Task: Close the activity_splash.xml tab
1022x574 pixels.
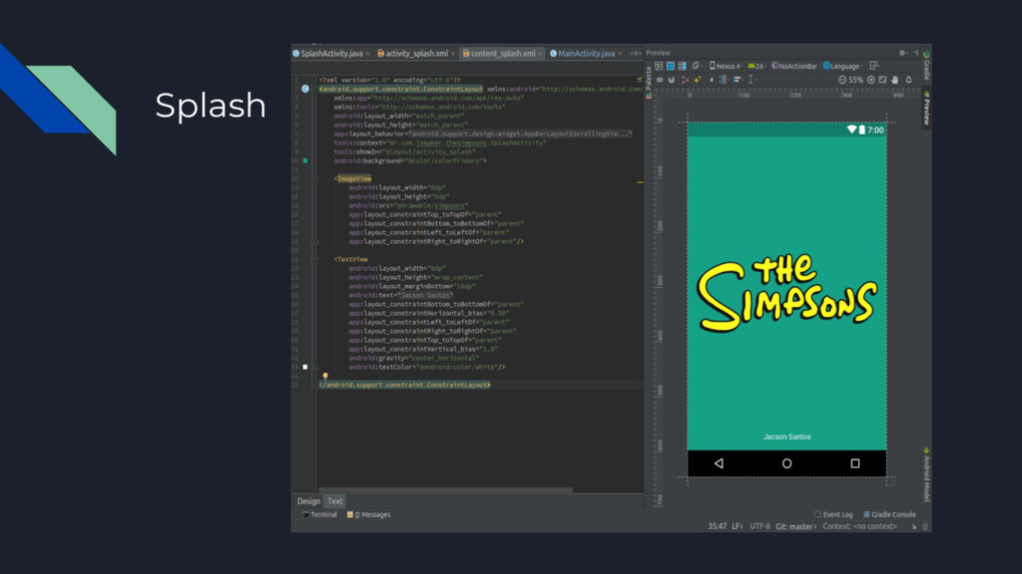Action: pos(453,54)
